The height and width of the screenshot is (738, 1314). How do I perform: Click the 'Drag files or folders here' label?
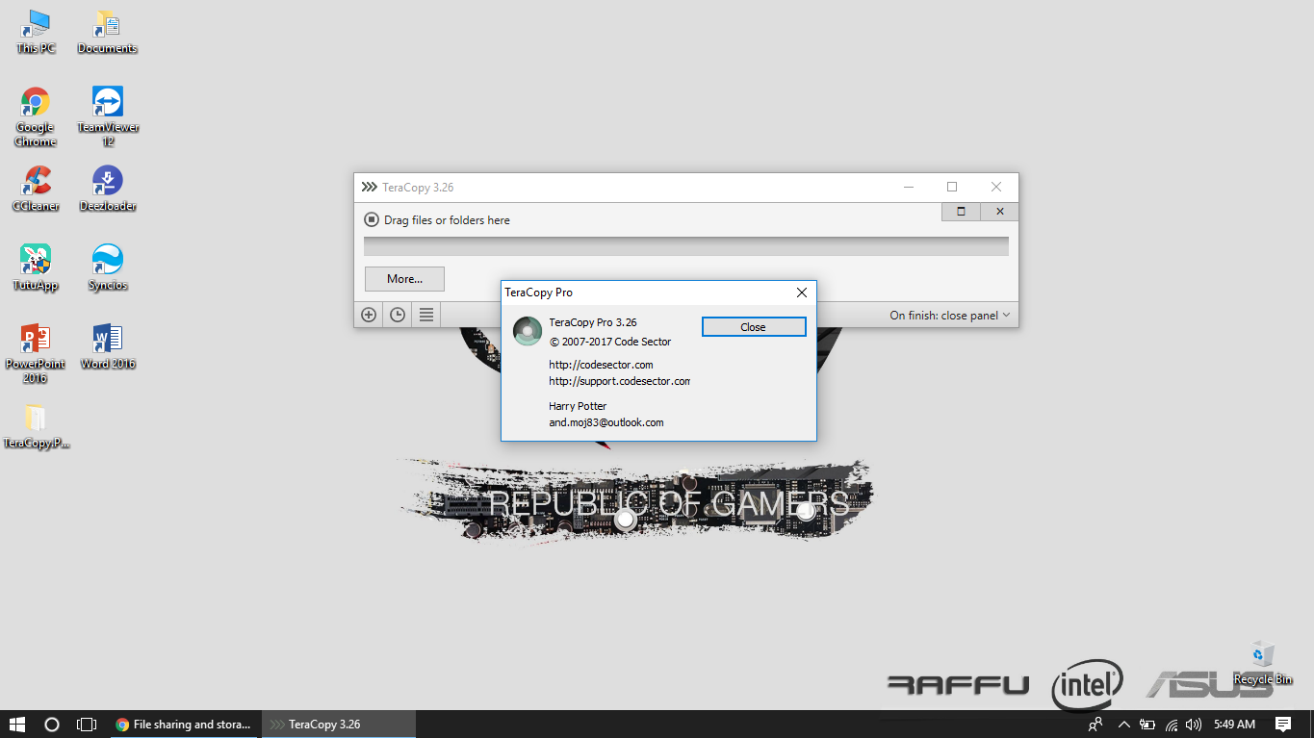coord(447,220)
